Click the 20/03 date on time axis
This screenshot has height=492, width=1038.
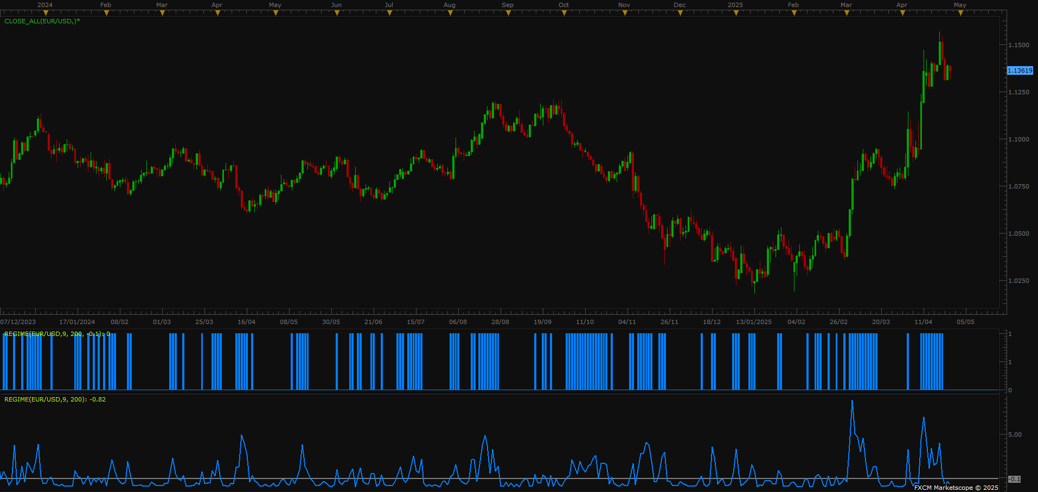tap(881, 322)
